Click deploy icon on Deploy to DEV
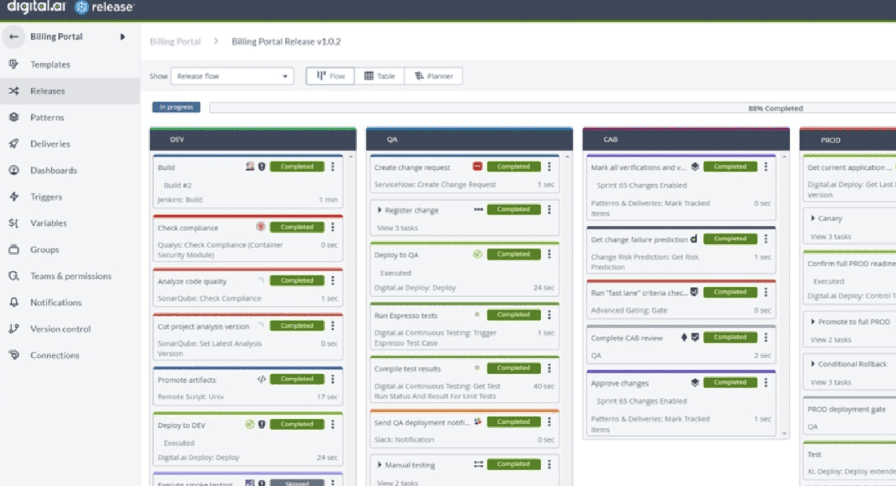This screenshot has width=896, height=486. [x=250, y=424]
